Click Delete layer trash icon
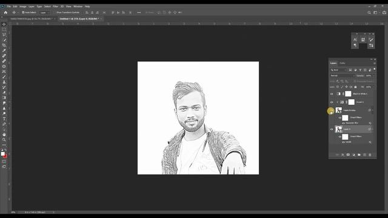Screen dimensions: 388x218 coord(370,155)
